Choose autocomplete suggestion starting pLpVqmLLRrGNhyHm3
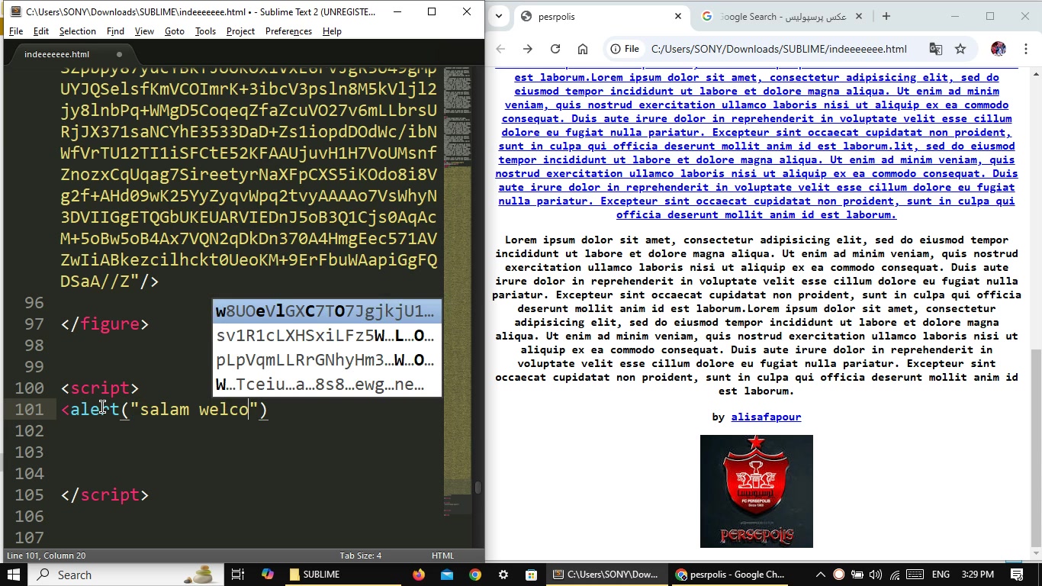The image size is (1042, 586). click(327, 360)
